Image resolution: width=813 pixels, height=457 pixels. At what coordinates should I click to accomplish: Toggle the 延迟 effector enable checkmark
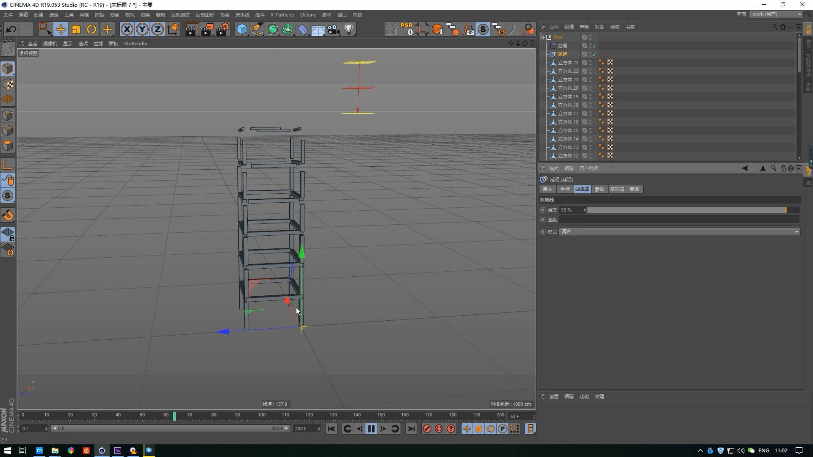click(594, 54)
